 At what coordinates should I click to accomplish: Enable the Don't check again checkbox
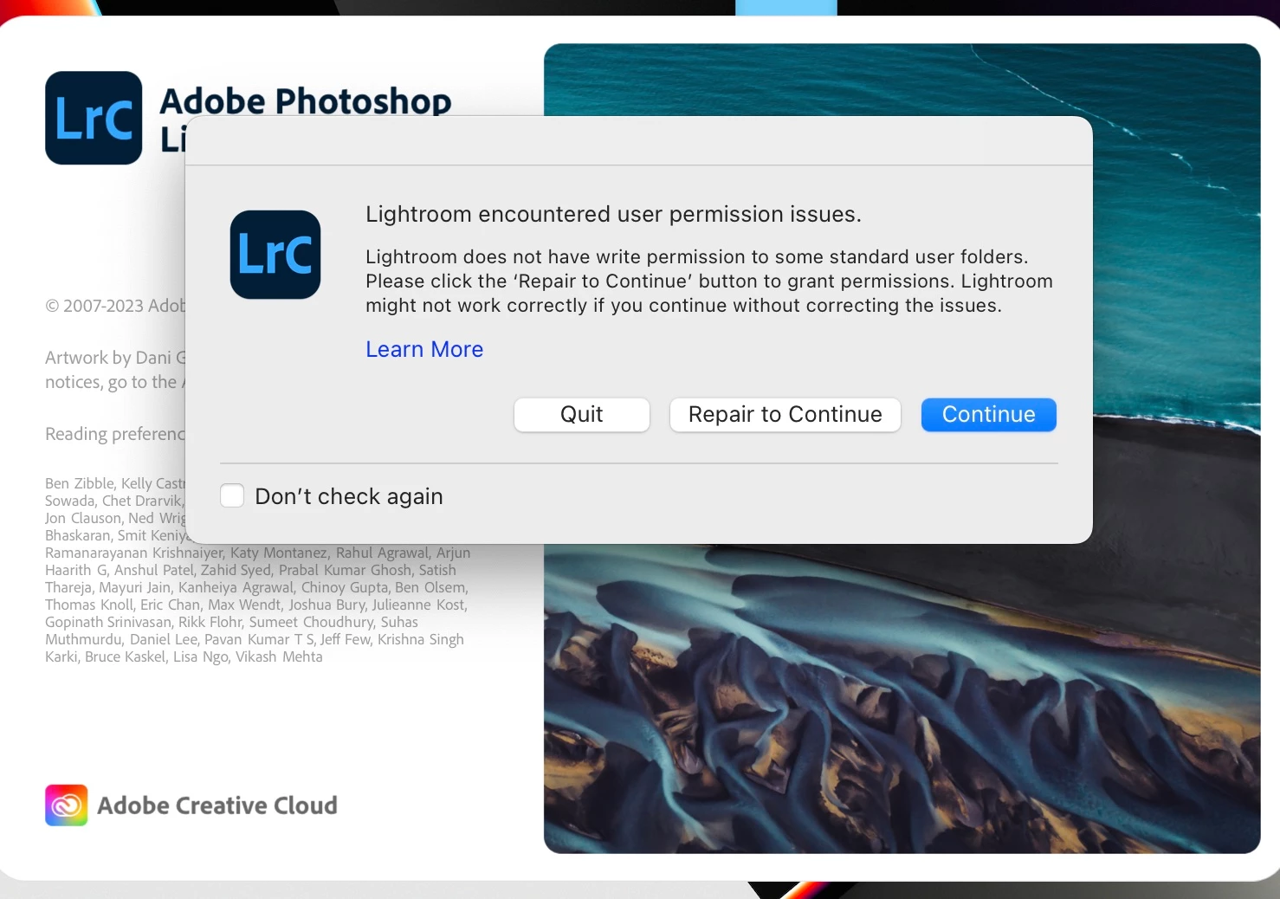click(x=232, y=495)
